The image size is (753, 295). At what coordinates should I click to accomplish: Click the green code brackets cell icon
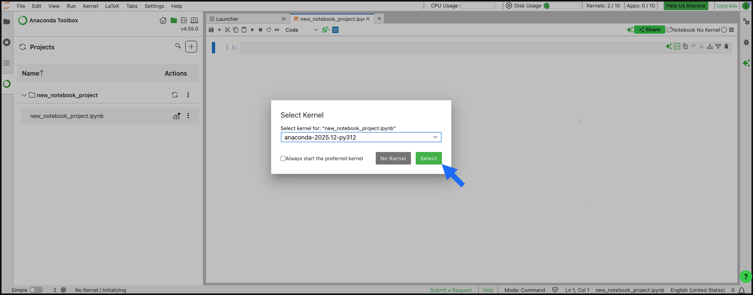[677, 46]
